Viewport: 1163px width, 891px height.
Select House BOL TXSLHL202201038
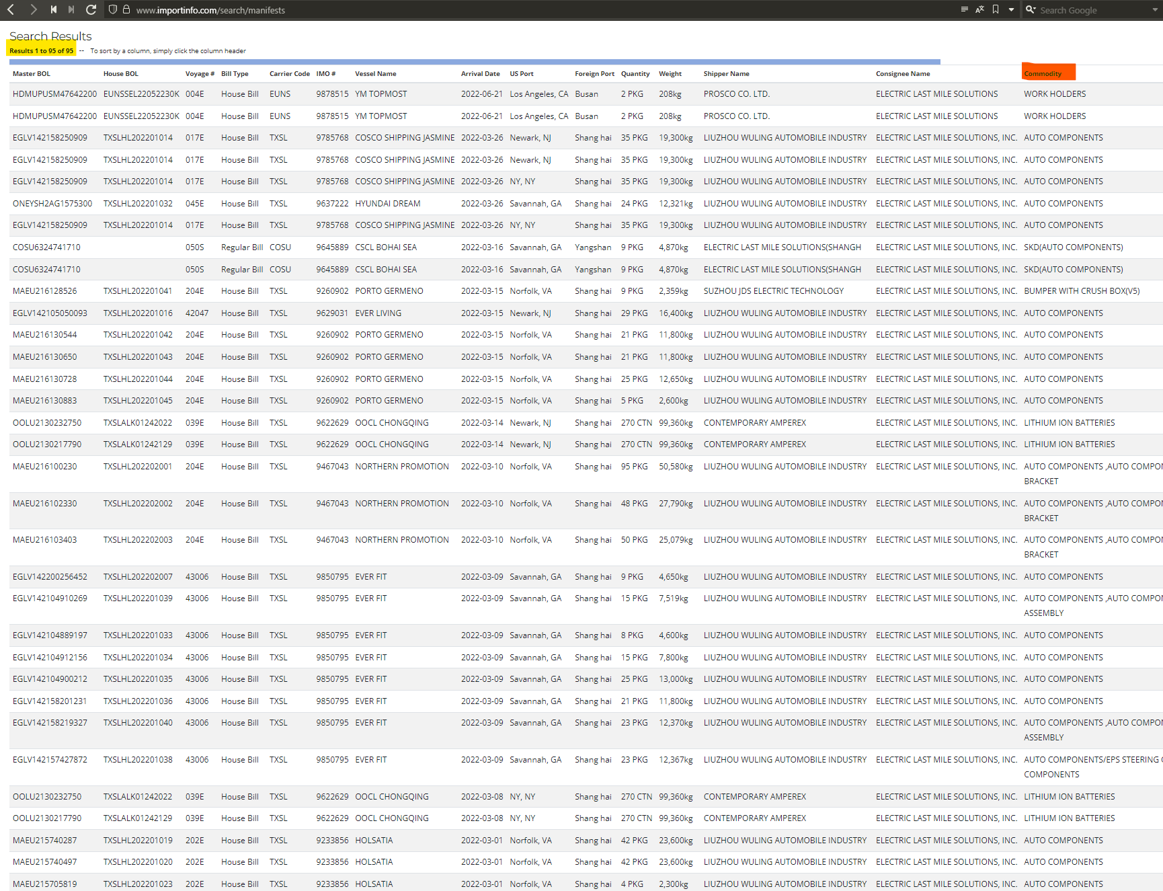(x=138, y=760)
